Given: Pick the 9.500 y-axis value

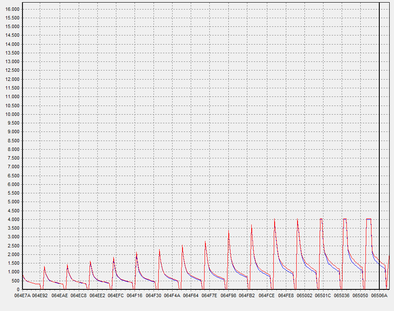Looking at the screenshot, I should (13, 123).
